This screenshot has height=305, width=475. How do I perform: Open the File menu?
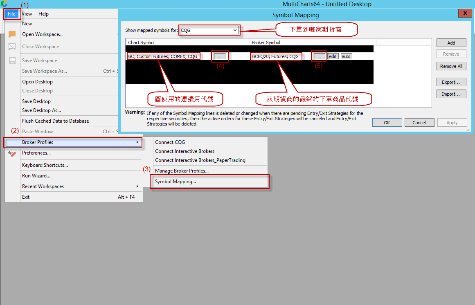(x=11, y=14)
